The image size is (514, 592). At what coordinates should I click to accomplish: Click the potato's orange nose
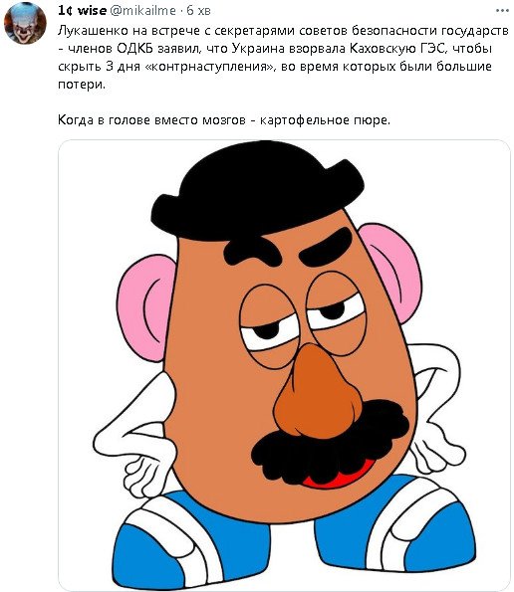click(x=317, y=393)
